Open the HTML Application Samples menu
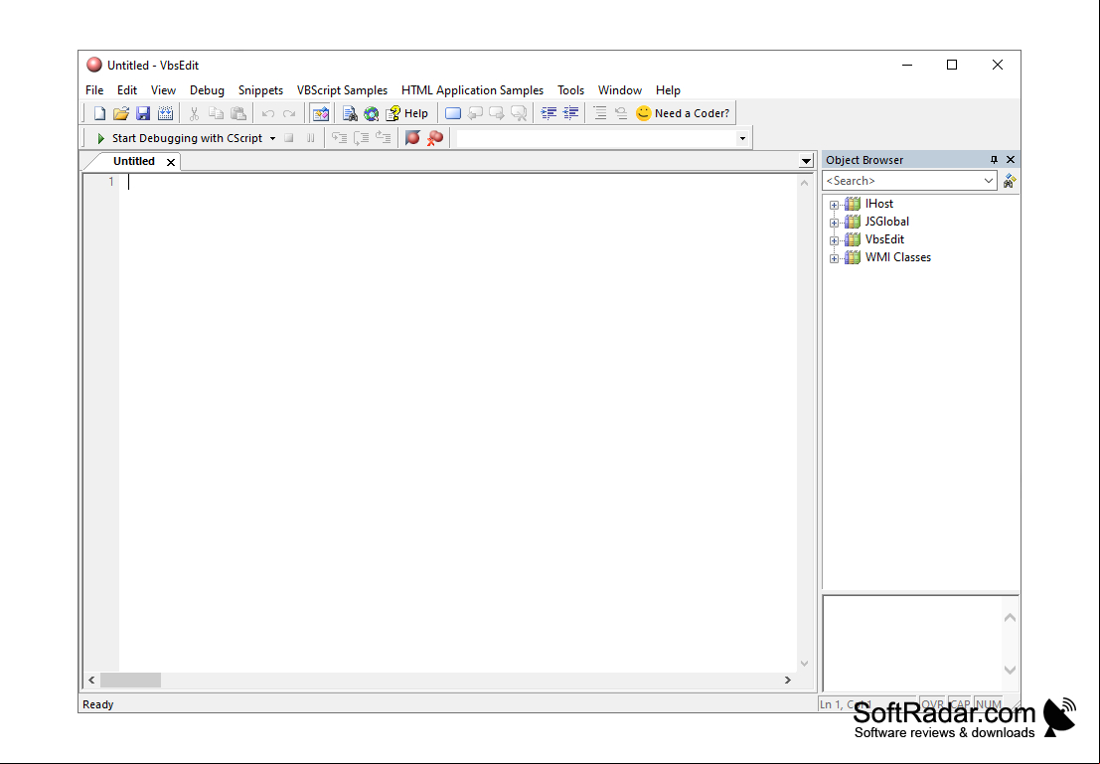This screenshot has width=1100, height=764. coord(472,90)
